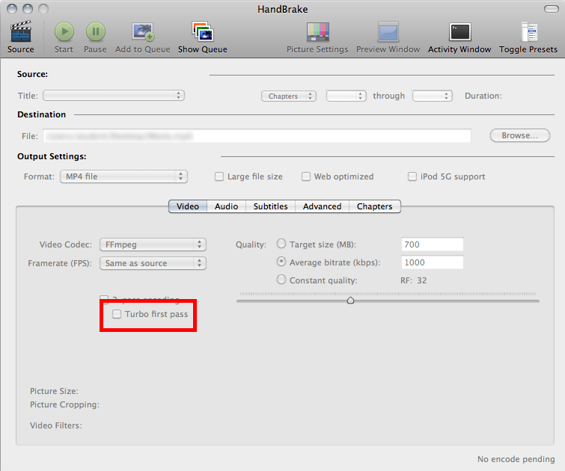This screenshot has width=565, height=471.
Task: Switch to the Advanced tab
Action: click(322, 206)
